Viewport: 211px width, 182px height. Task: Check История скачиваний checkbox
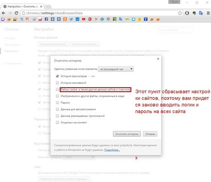click(57, 83)
